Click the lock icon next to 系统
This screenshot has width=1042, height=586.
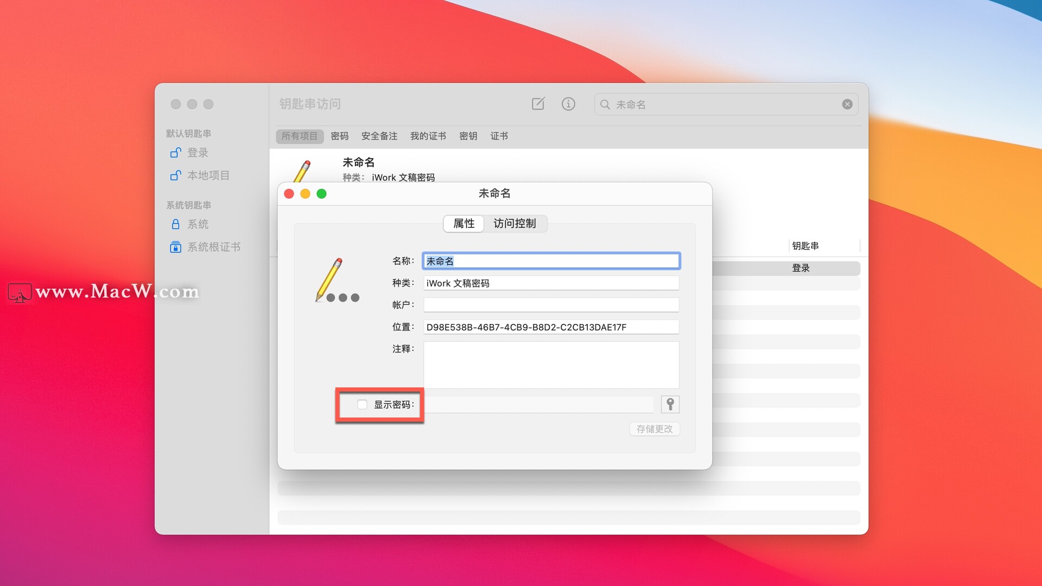pos(175,224)
